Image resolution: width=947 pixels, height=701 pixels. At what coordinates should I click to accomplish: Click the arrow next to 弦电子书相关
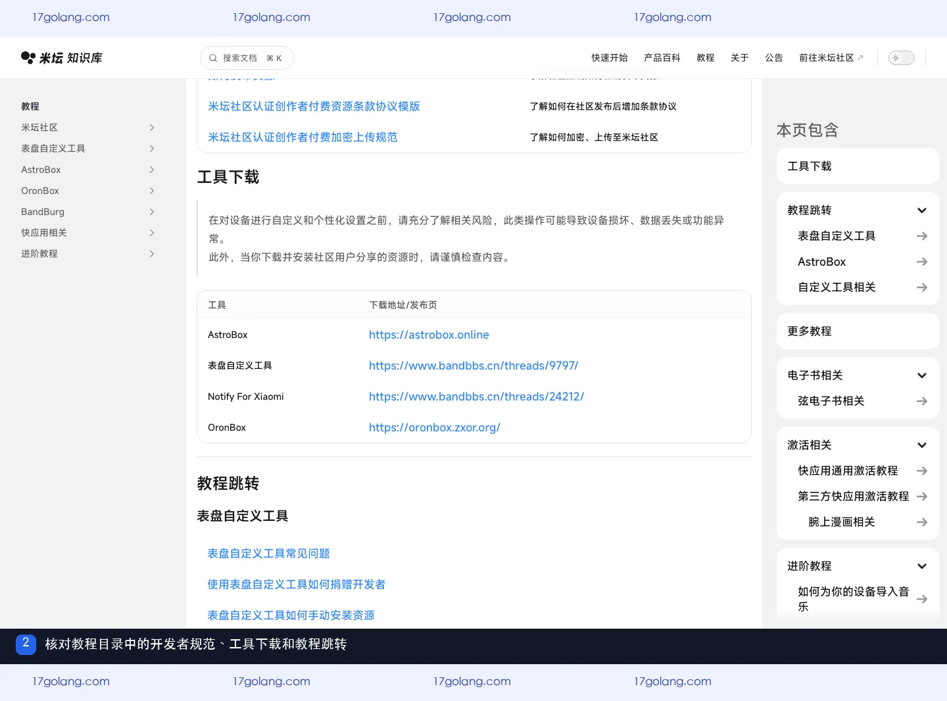[922, 401]
